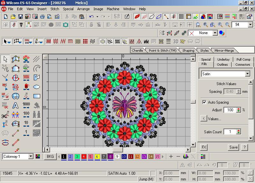Click the plus add color button
This screenshot has width=255, height=183.
coord(171,157)
